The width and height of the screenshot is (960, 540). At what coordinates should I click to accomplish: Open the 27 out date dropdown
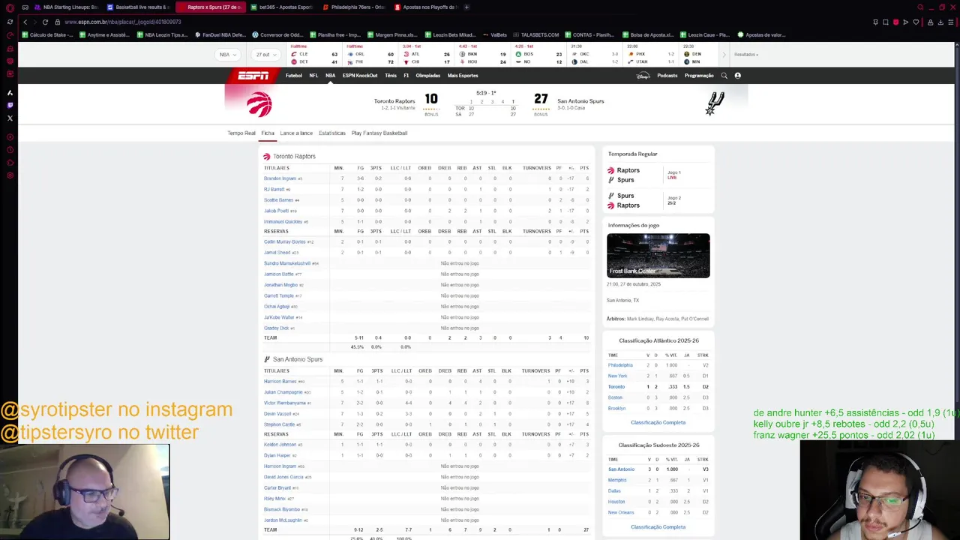[265, 55]
